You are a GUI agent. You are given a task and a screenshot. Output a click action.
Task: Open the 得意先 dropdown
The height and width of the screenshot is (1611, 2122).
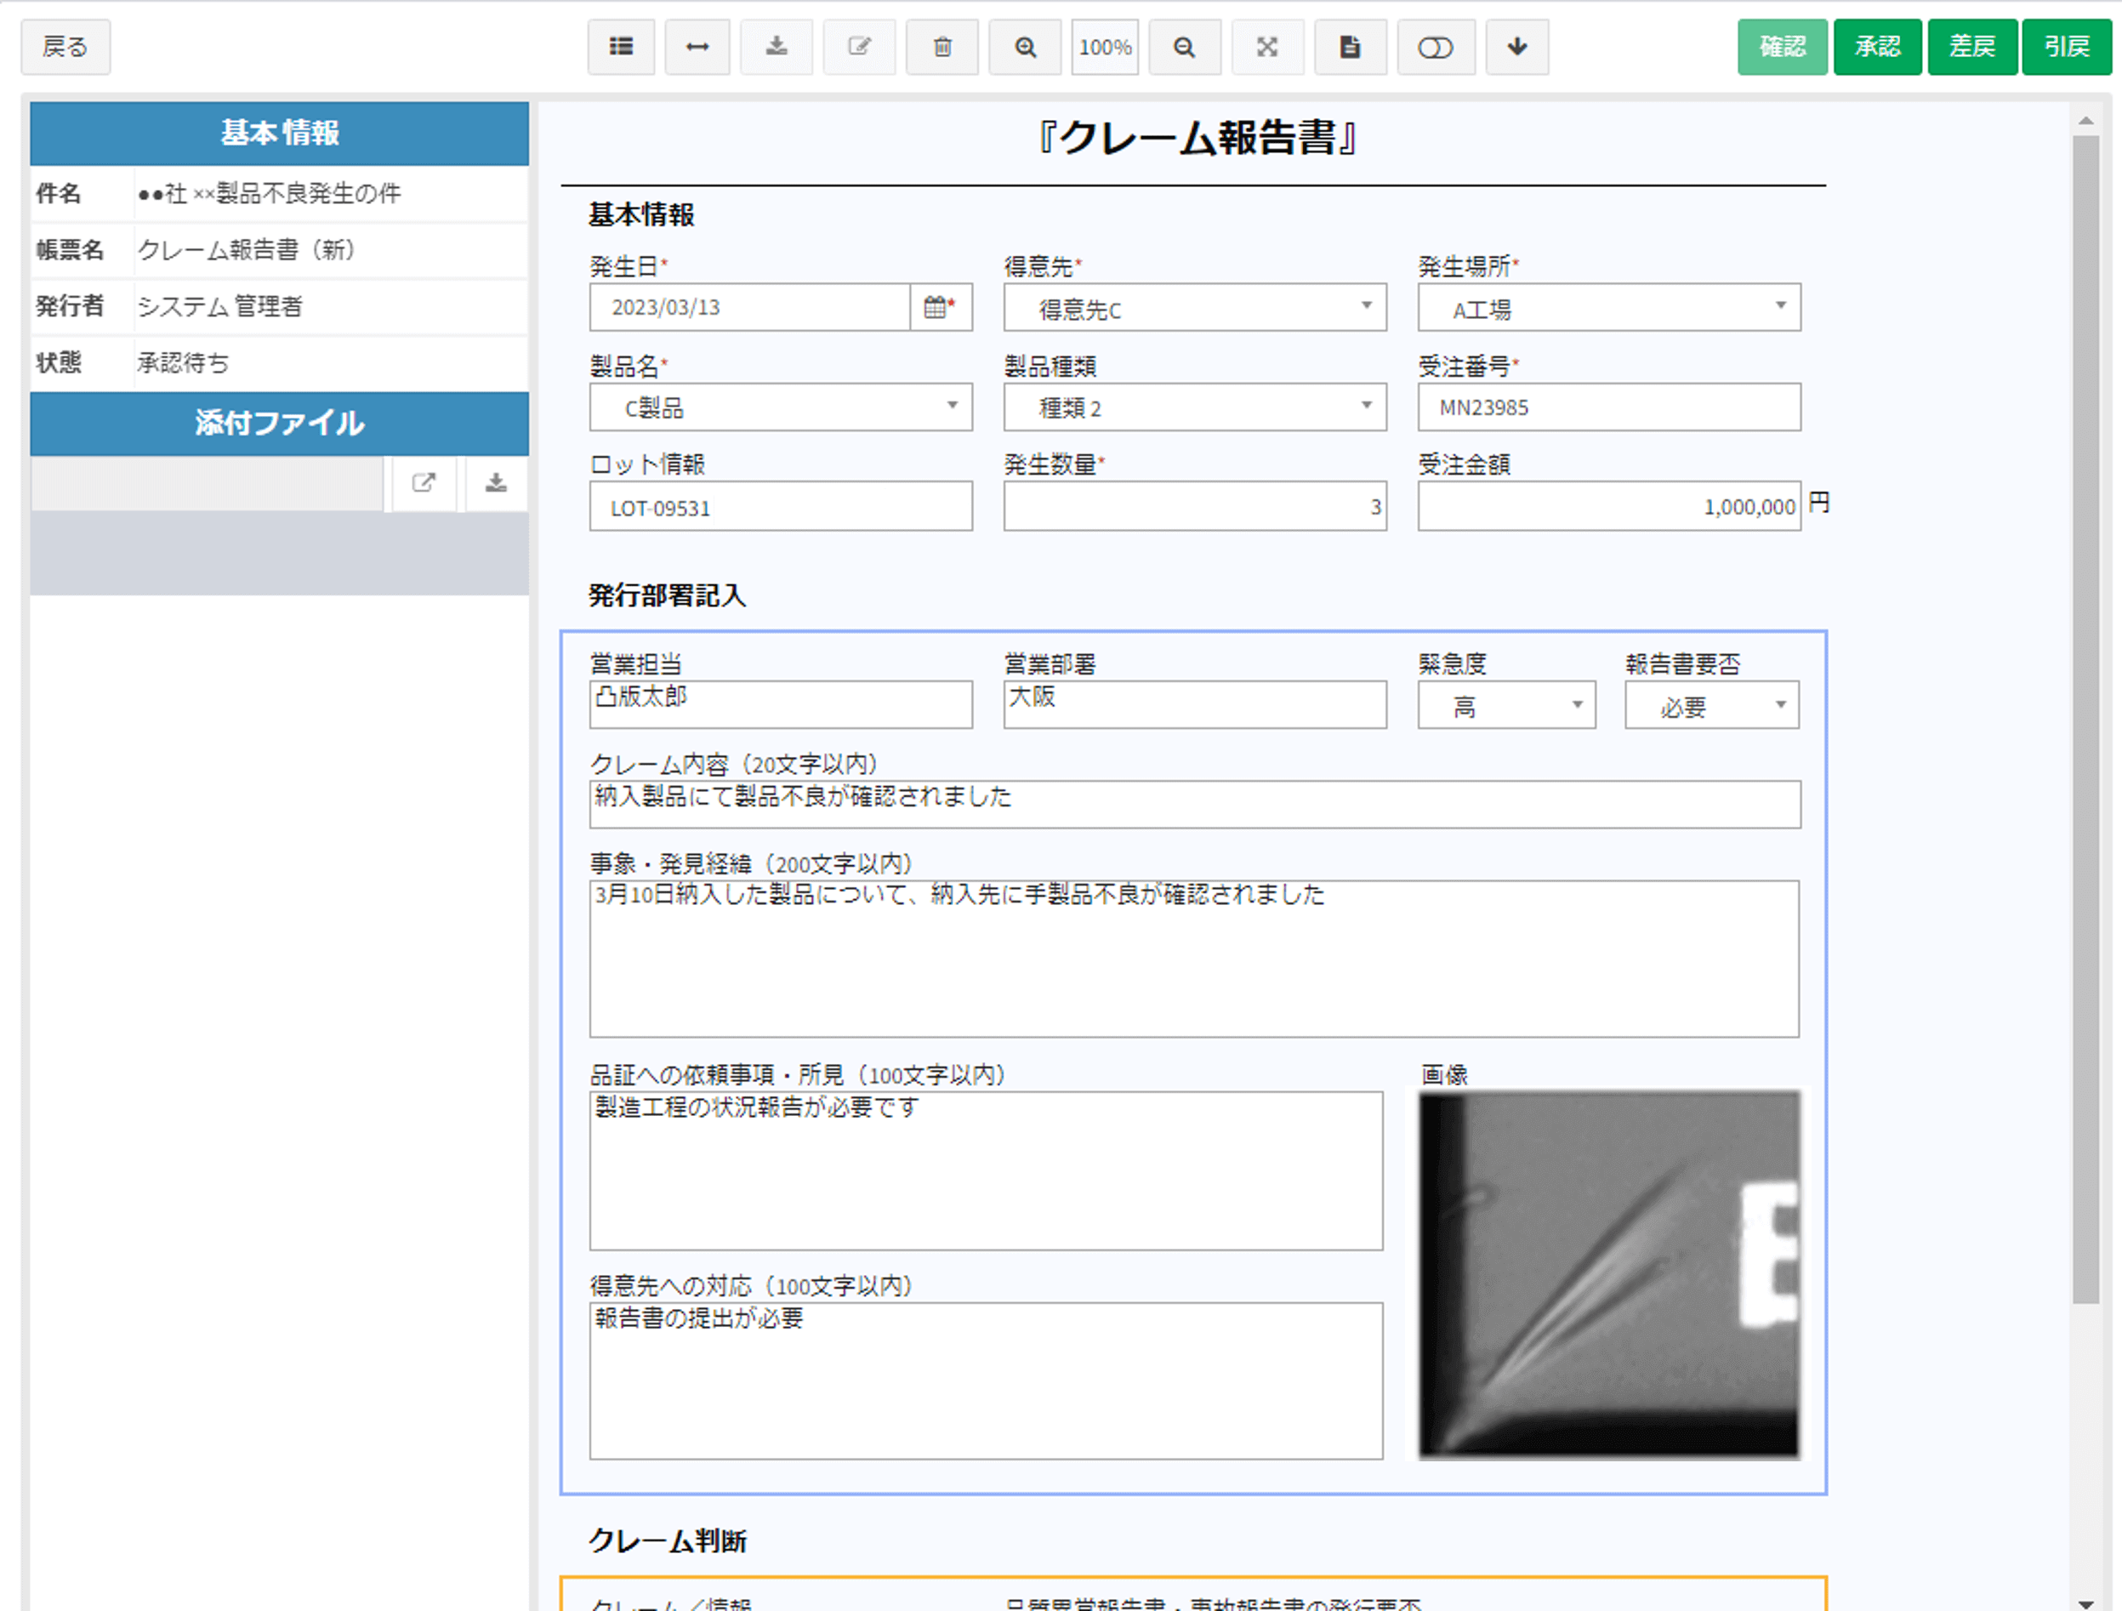coord(1194,308)
